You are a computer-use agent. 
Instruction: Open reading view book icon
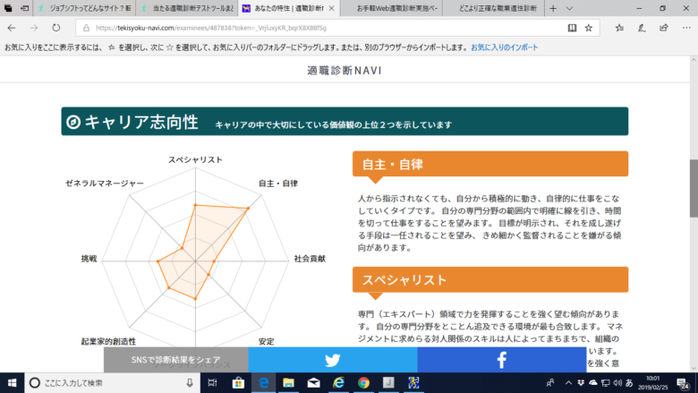click(x=572, y=28)
